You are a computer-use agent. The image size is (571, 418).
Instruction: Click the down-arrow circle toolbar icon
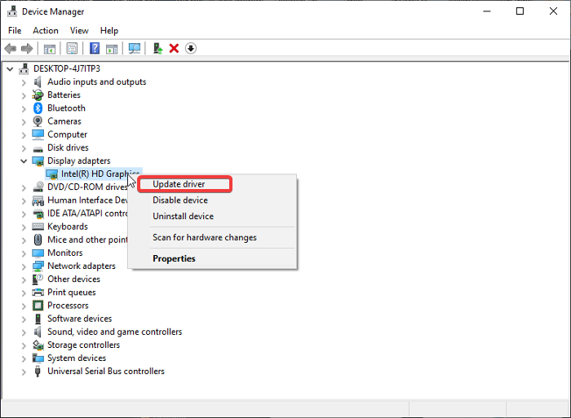pos(191,49)
